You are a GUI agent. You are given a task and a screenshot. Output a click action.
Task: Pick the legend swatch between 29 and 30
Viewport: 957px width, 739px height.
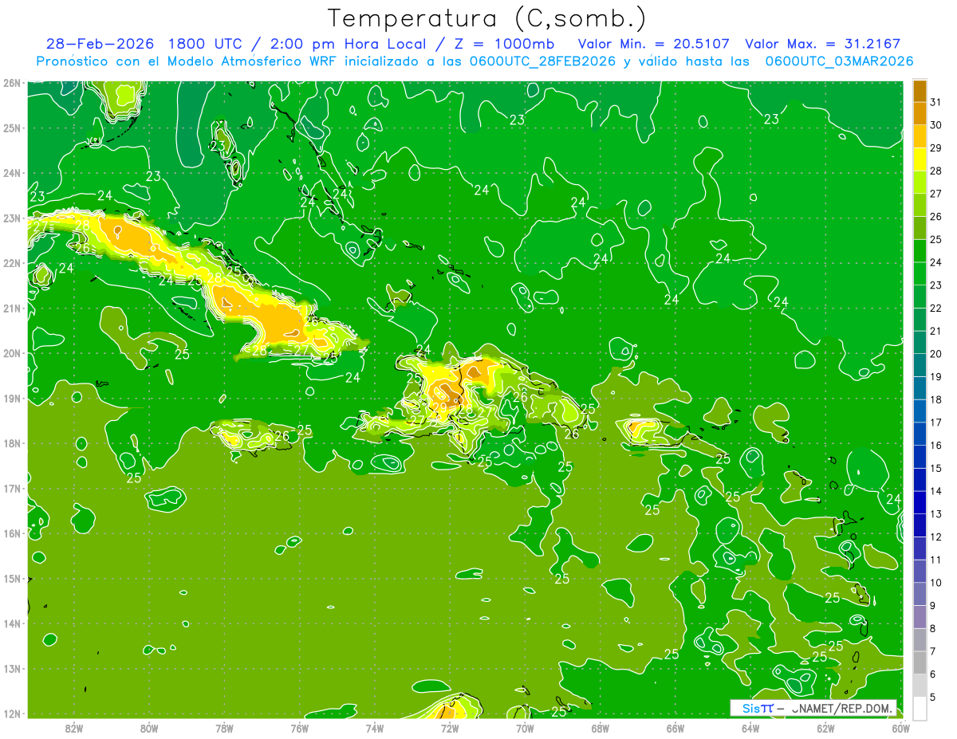point(920,136)
